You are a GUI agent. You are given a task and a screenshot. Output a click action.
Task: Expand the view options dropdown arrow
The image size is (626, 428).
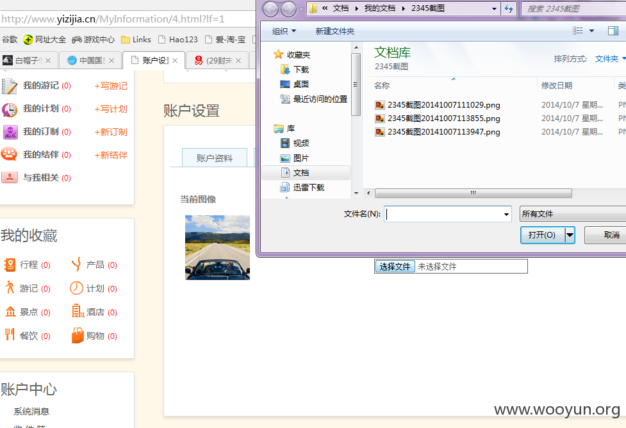(591, 31)
